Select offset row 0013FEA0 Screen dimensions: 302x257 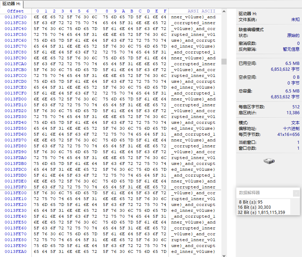point(16,251)
